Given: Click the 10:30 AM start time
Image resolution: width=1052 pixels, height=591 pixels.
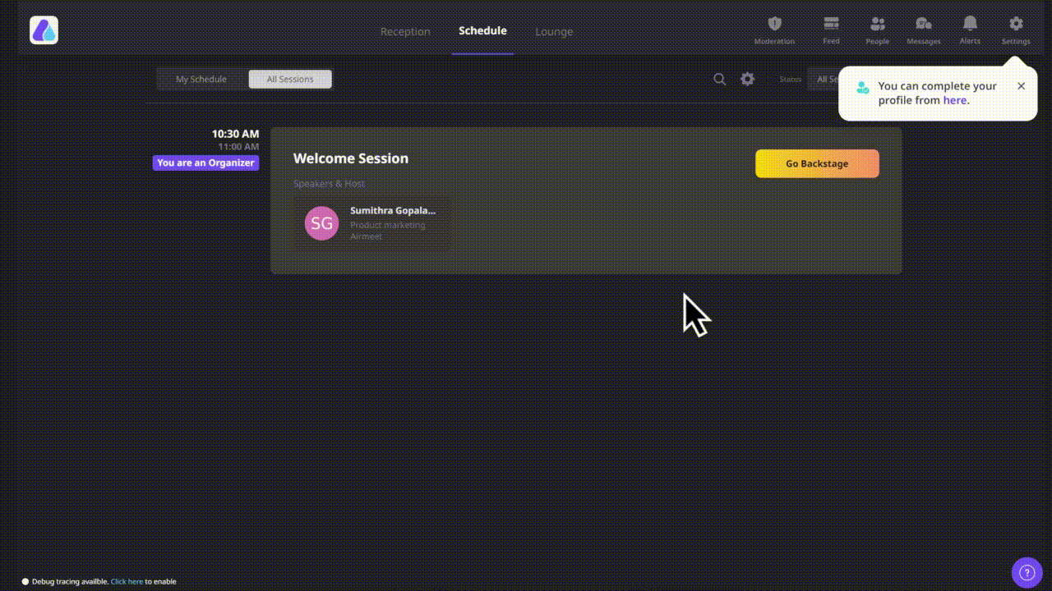Looking at the screenshot, I should 235,134.
